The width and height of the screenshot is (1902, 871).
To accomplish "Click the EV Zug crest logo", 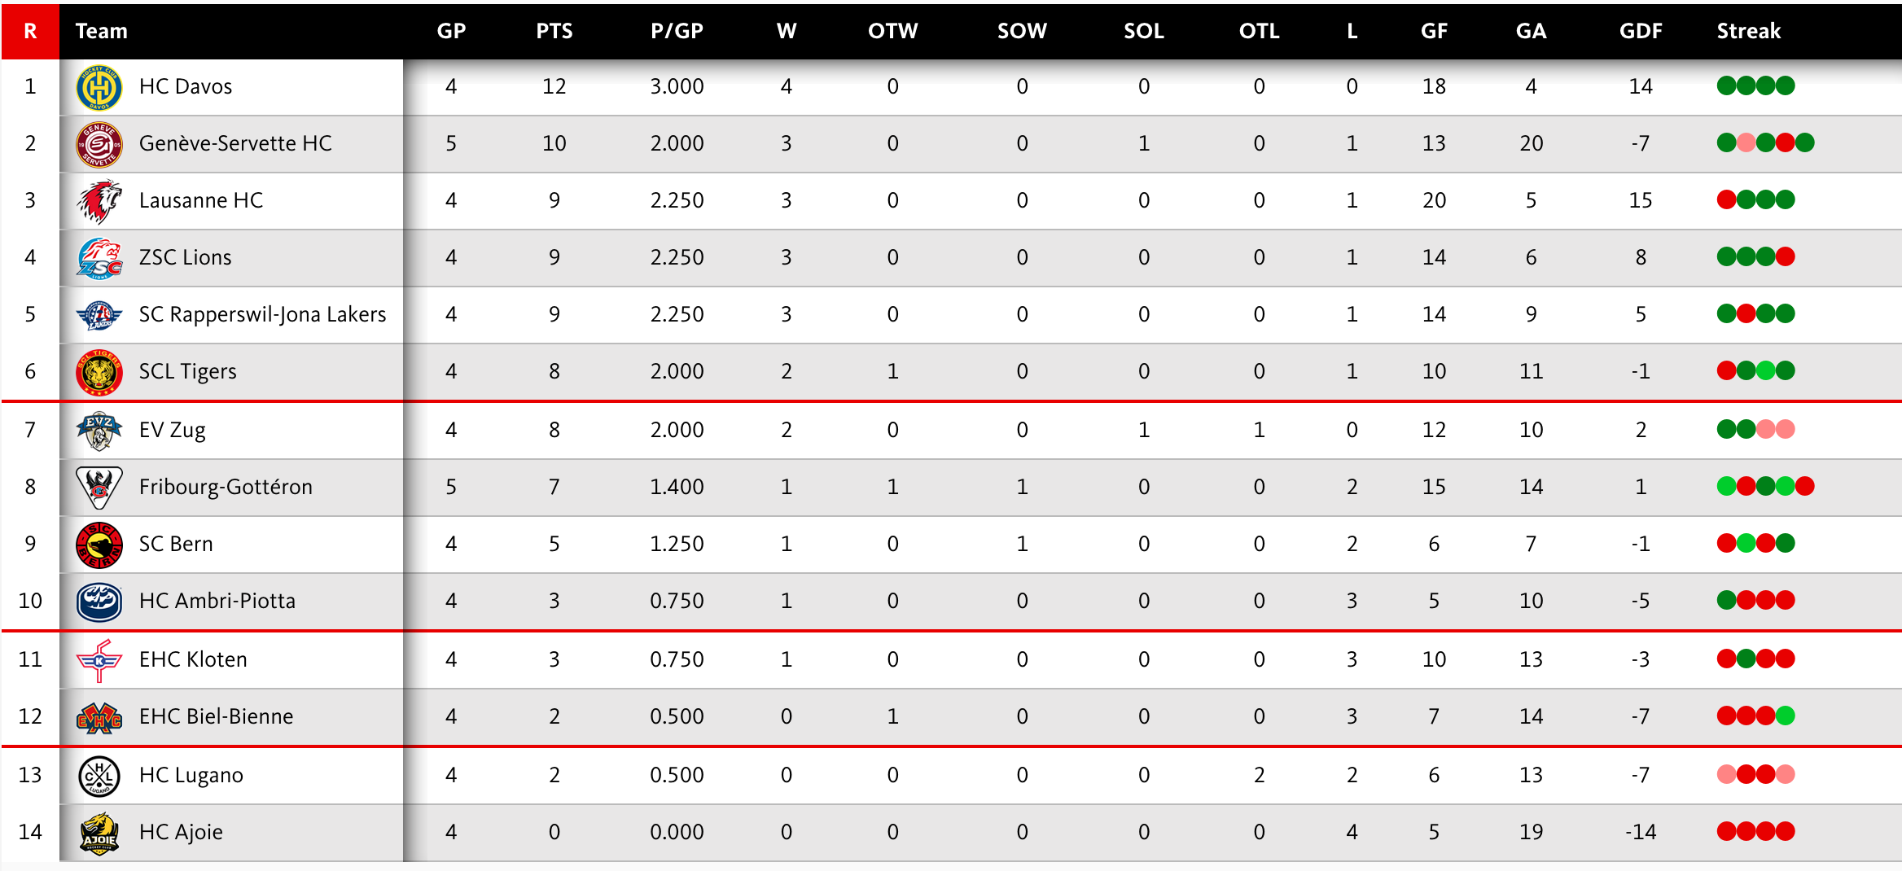I will (x=99, y=431).
